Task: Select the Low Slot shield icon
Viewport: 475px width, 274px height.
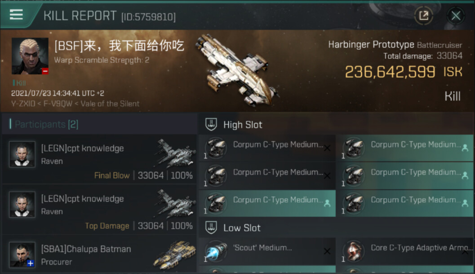Action: [211, 227]
